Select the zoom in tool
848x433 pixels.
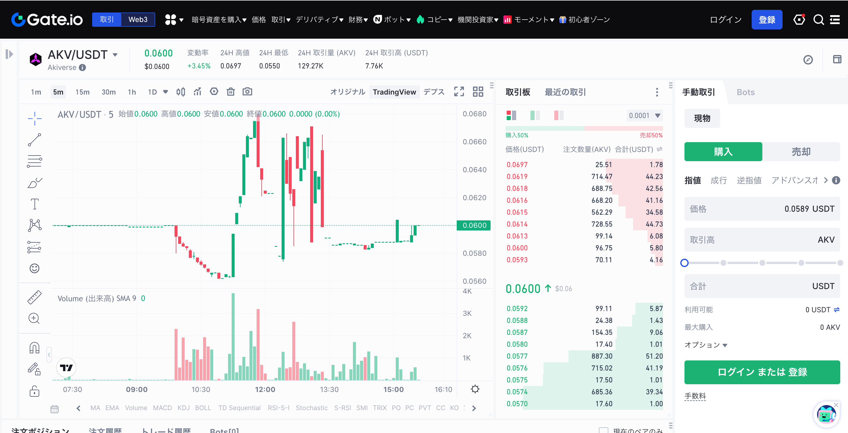pos(34,318)
